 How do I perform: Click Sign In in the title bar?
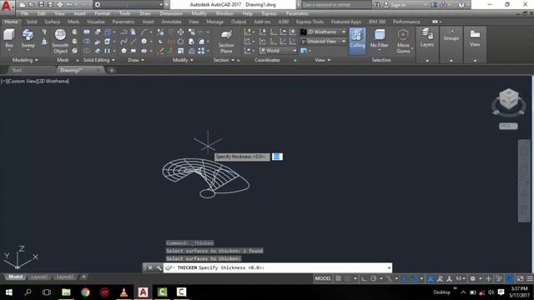coord(398,5)
